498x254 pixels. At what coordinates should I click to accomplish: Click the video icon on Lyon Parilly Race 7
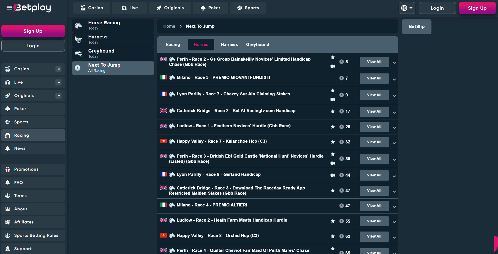click(333, 99)
